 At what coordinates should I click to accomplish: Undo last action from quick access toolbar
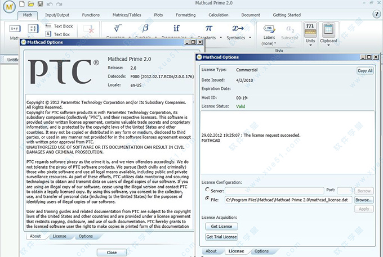tap(50, 4)
